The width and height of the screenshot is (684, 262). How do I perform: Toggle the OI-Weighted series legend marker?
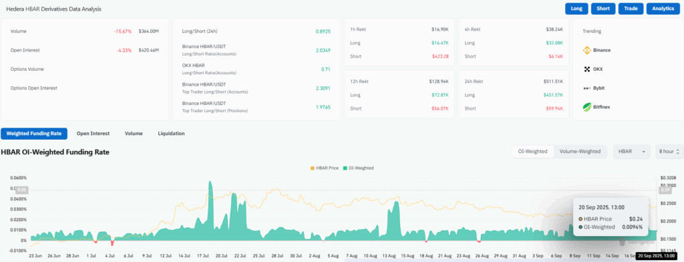point(344,168)
